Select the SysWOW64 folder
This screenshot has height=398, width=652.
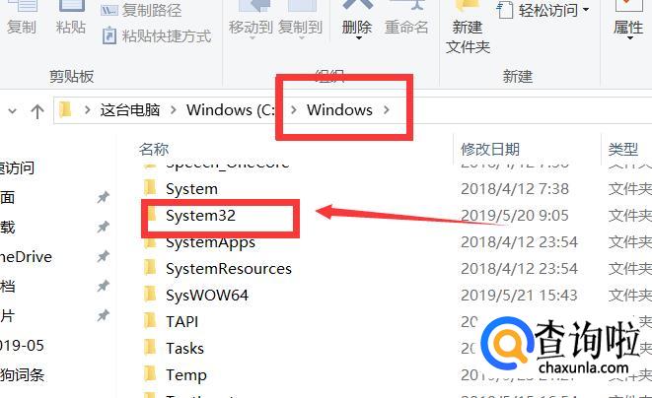tap(207, 295)
